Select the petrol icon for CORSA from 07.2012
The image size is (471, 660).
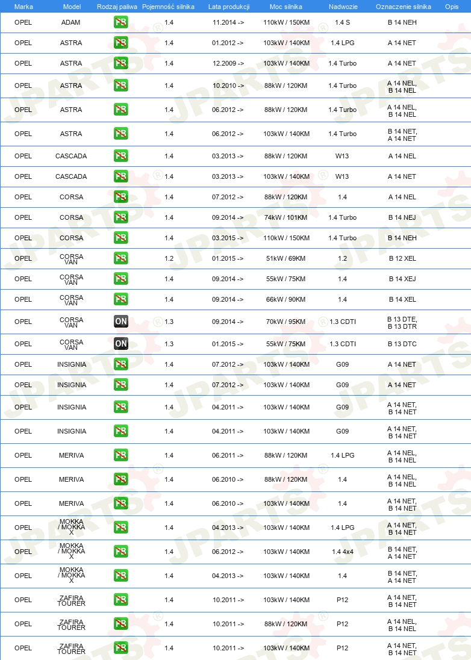tap(121, 196)
